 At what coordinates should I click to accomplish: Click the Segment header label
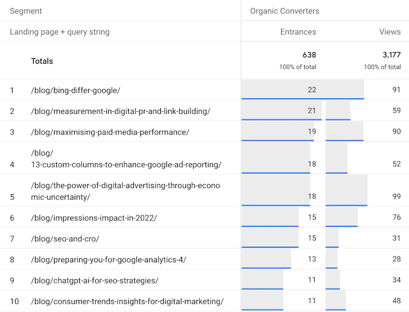click(x=26, y=11)
